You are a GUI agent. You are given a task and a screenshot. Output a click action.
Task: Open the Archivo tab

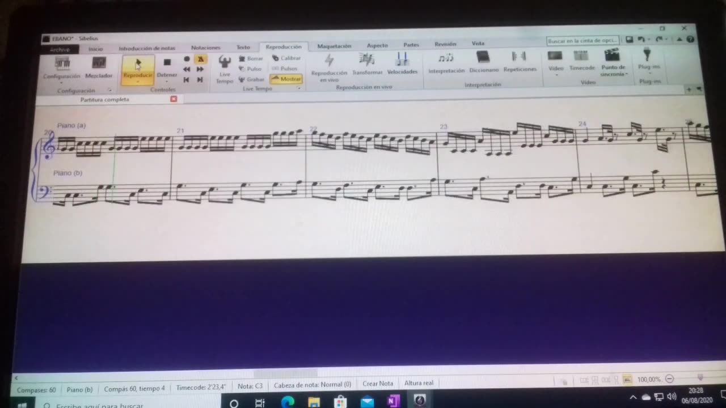point(60,49)
